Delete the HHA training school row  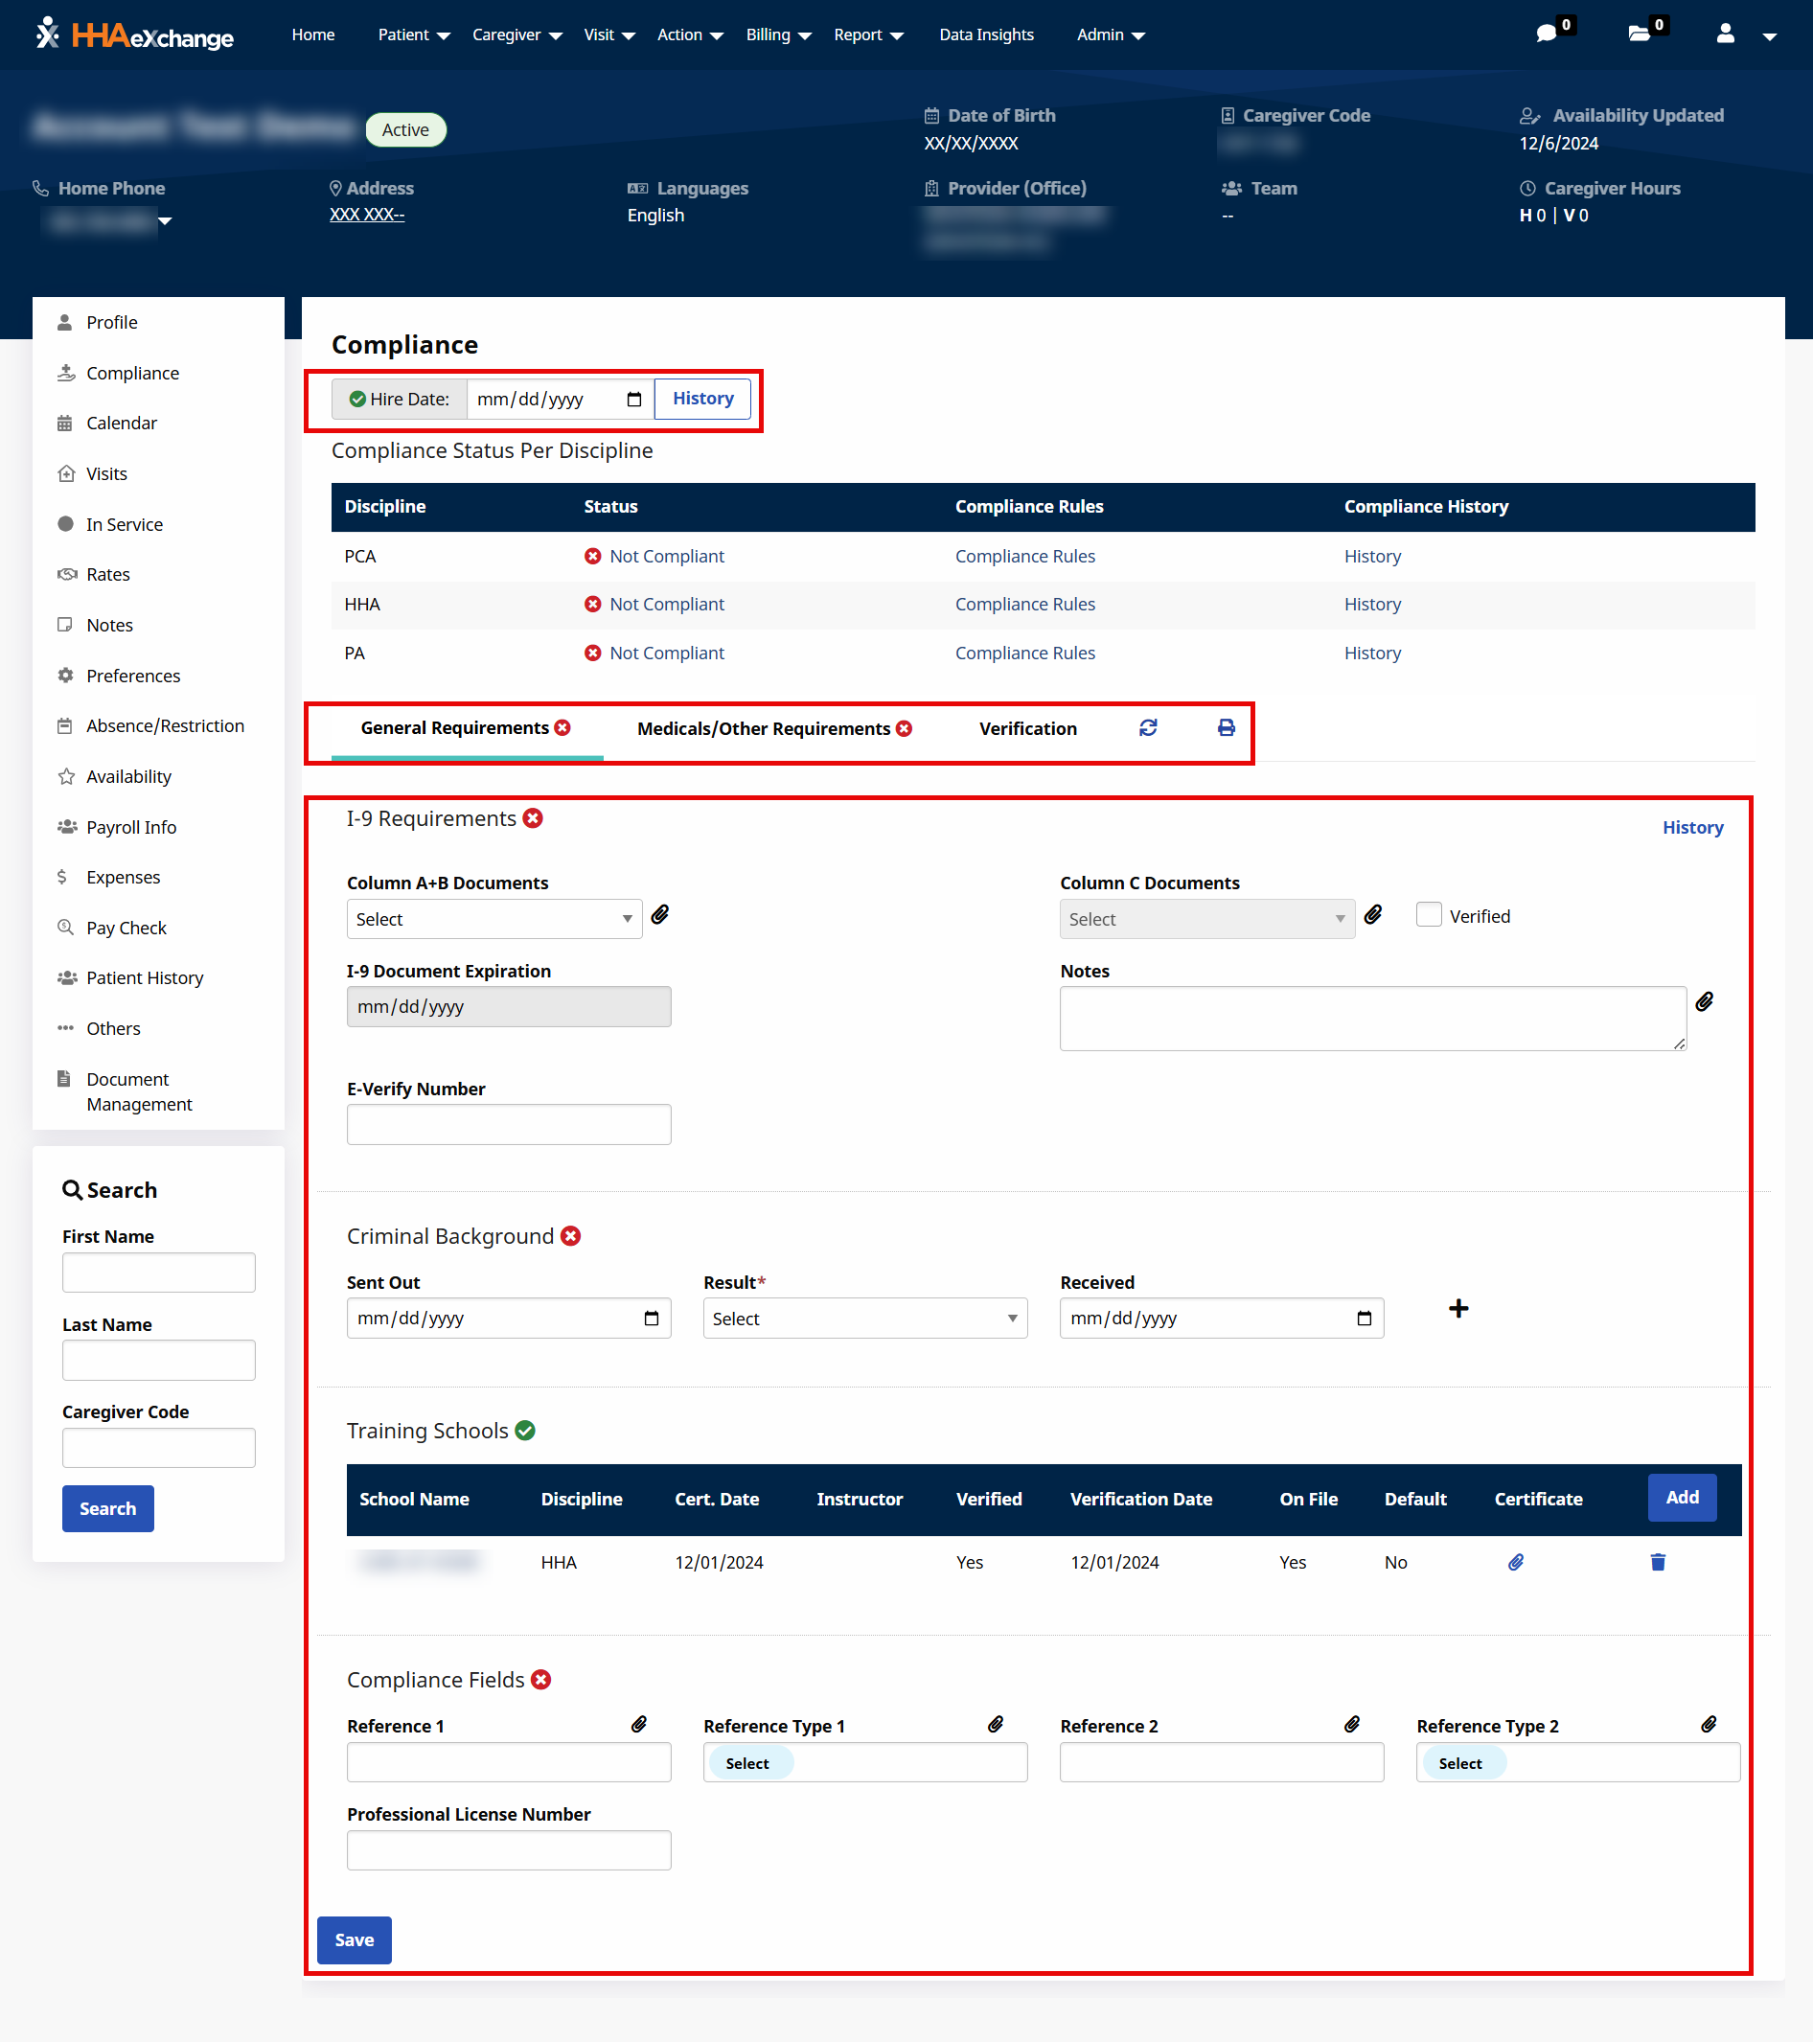click(1657, 1562)
